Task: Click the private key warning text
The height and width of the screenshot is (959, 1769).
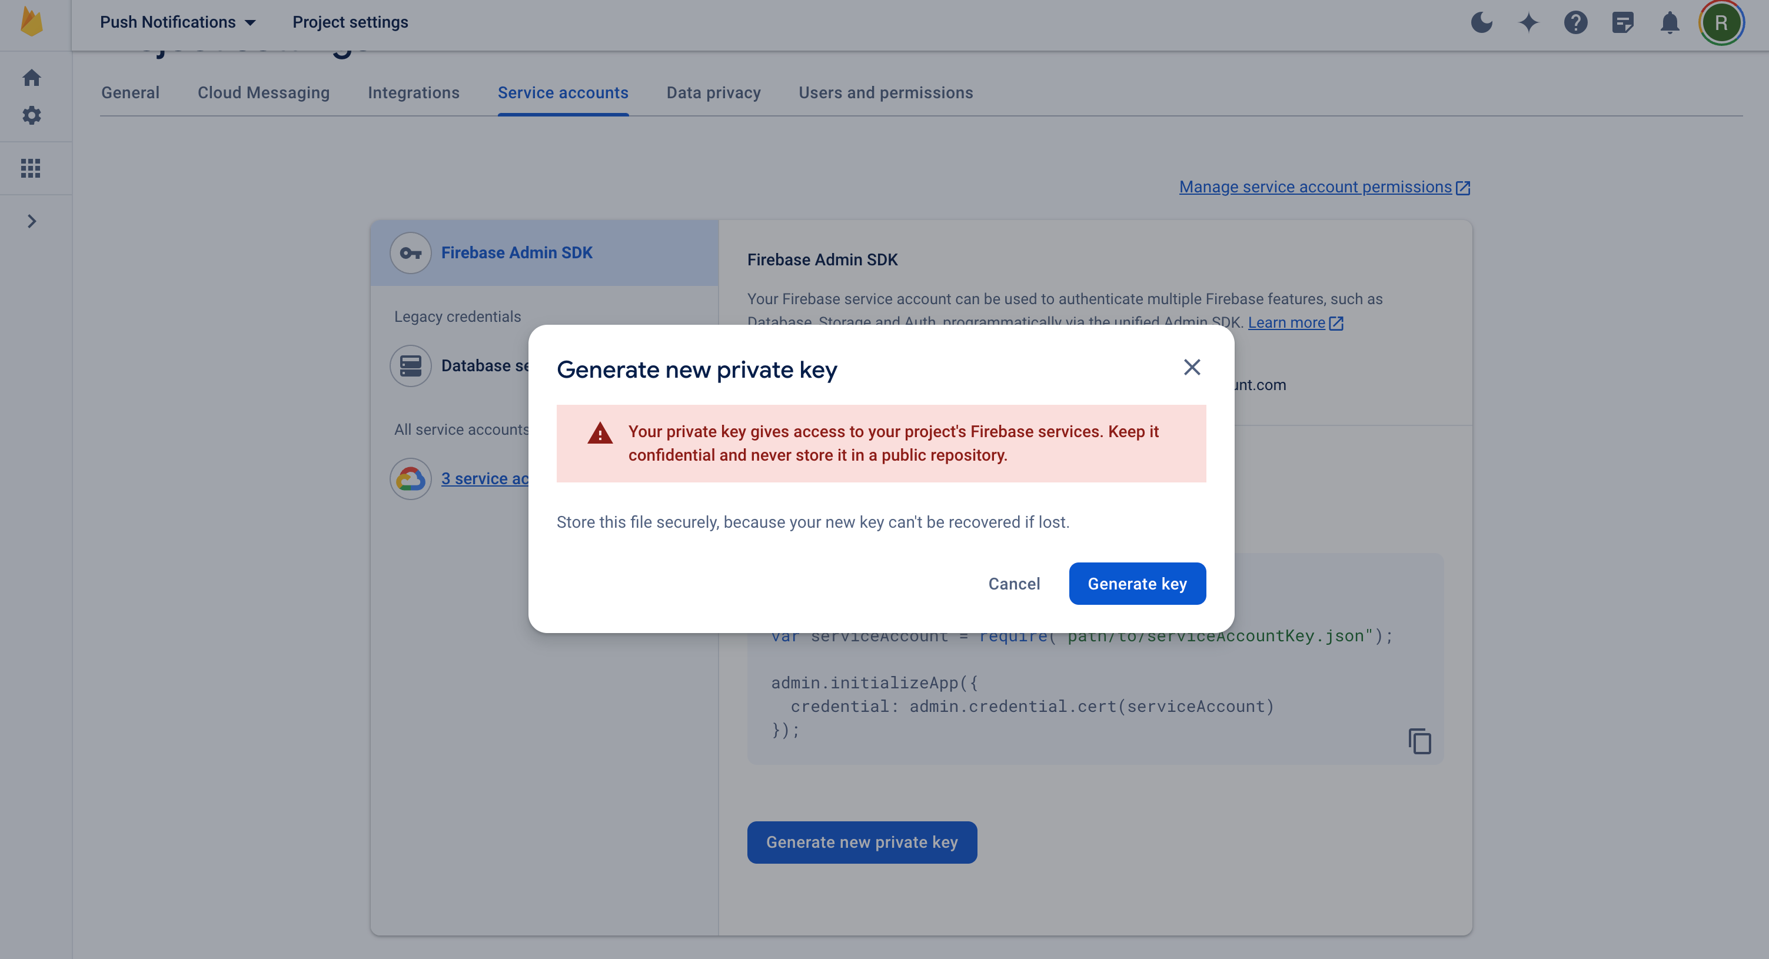Action: (x=893, y=444)
